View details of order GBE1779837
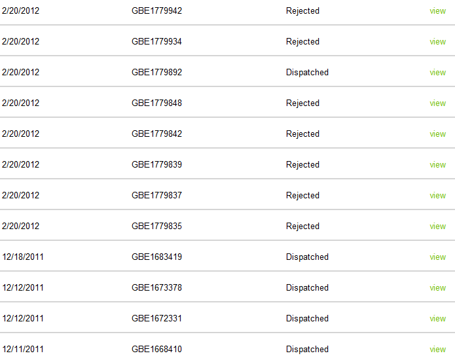455x362 pixels. tap(437, 196)
